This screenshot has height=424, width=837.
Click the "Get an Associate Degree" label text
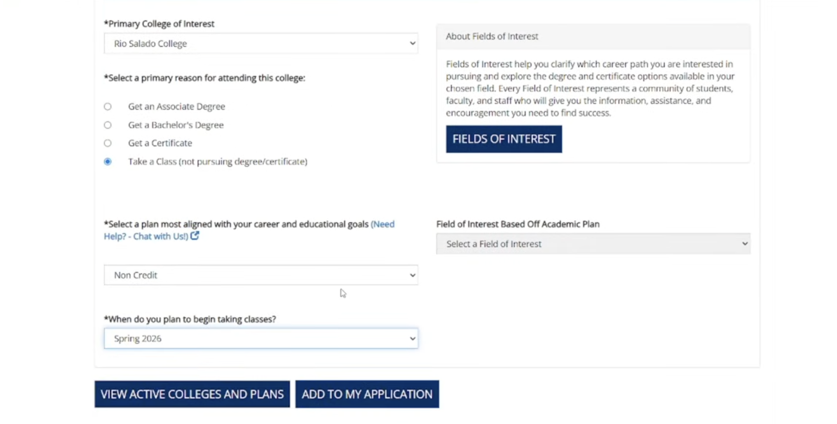pyautogui.click(x=176, y=106)
